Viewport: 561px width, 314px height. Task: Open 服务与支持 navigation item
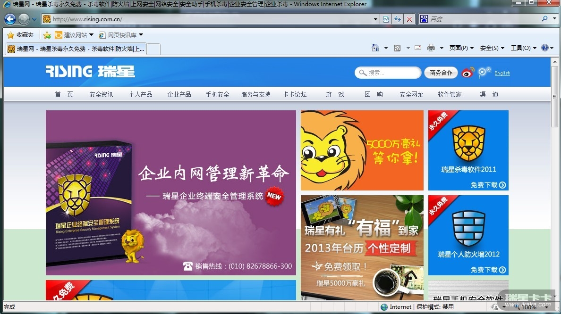coord(255,94)
